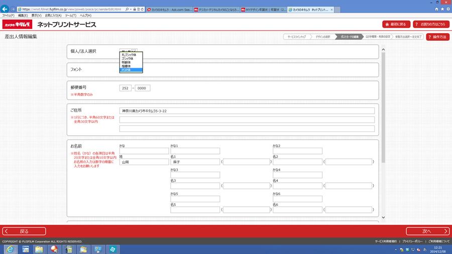This screenshot has width=452, height=254.
Task: Click the プライバシーポリシー footer link
Action: tap(412, 241)
